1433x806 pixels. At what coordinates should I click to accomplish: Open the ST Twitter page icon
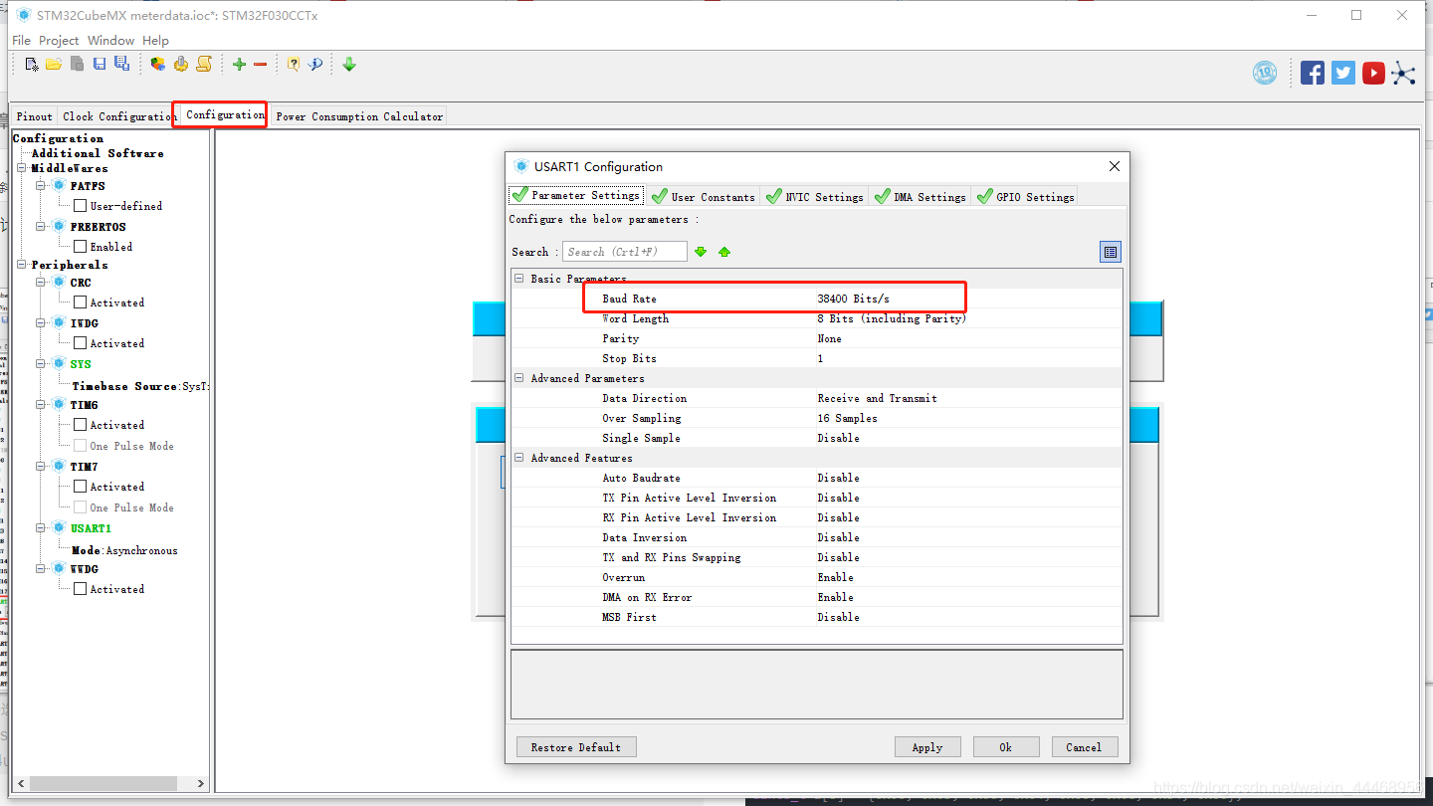pyautogui.click(x=1343, y=73)
